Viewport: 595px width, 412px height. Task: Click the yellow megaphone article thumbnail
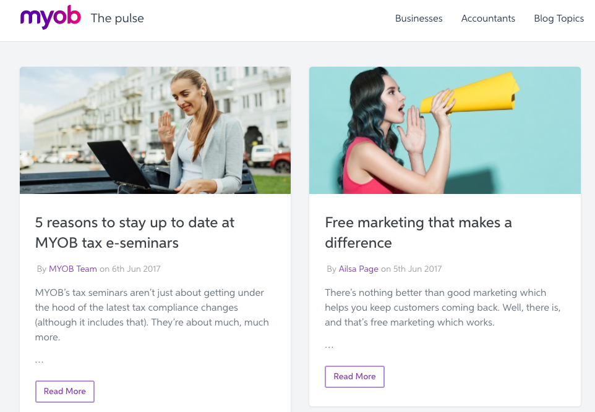pyautogui.click(x=444, y=130)
